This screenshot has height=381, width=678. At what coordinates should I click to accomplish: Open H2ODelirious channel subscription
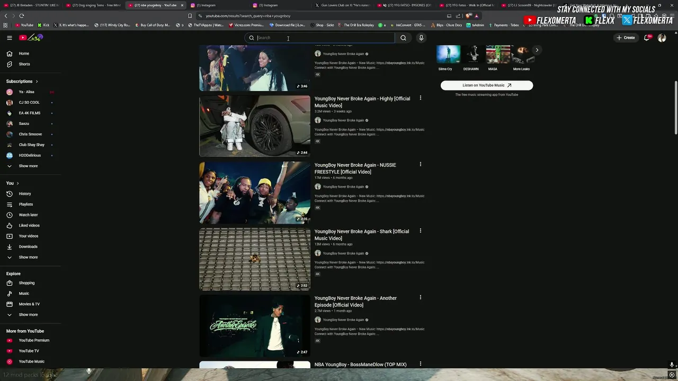pyautogui.click(x=31, y=155)
